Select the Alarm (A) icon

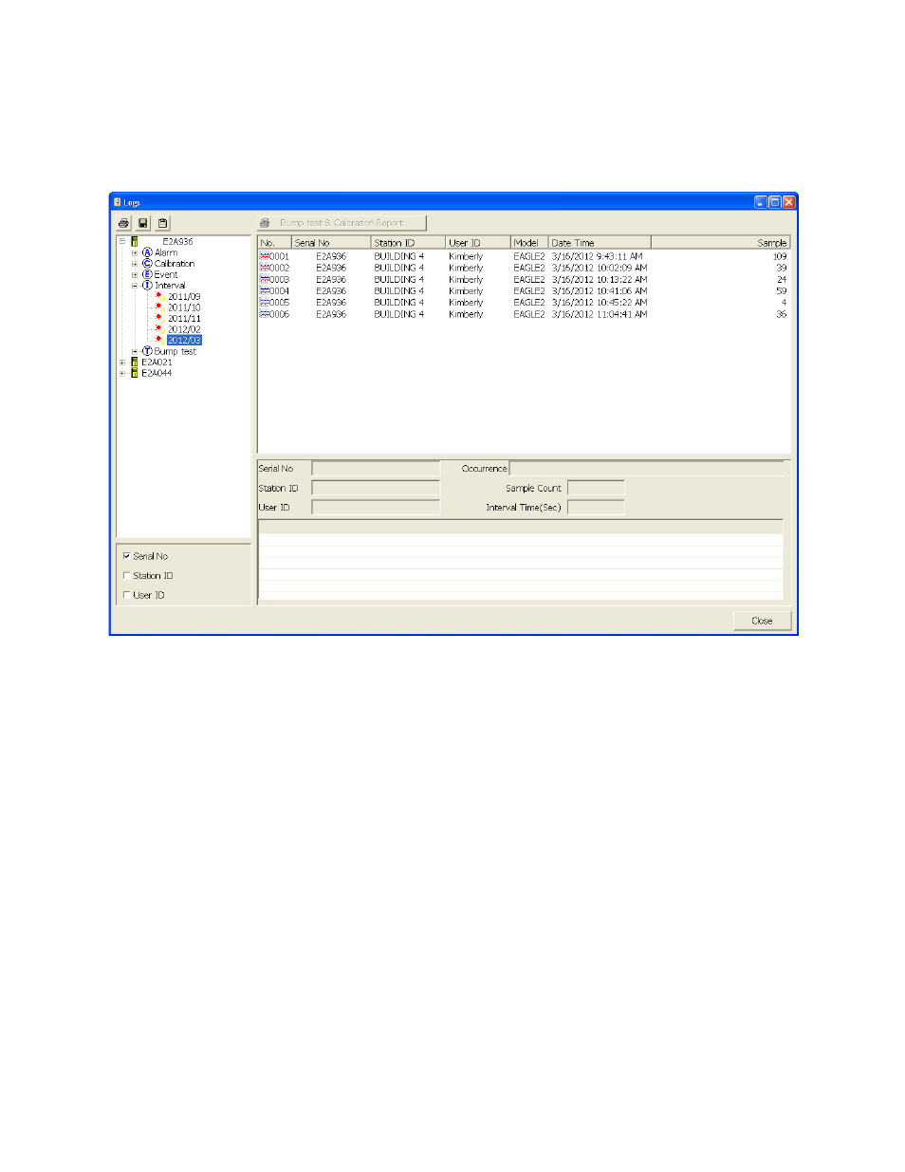[x=147, y=252]
